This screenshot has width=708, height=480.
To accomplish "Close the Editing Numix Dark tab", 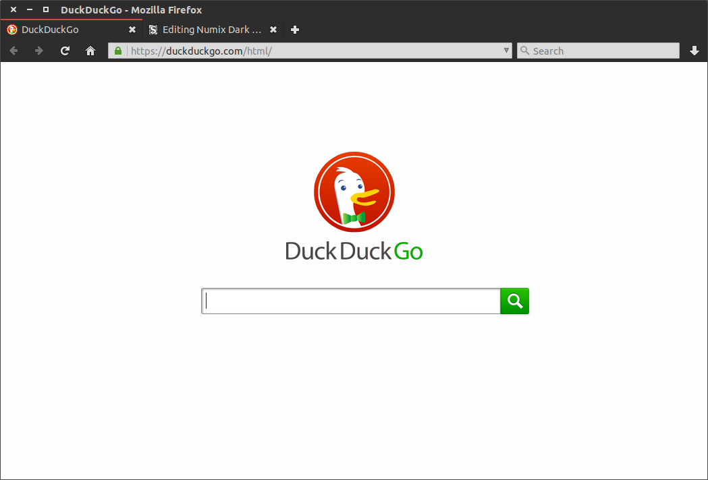I will (x=273, y=30).
